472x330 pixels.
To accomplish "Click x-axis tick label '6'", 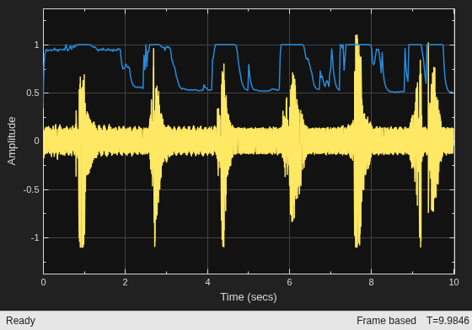I will [289, 282].
